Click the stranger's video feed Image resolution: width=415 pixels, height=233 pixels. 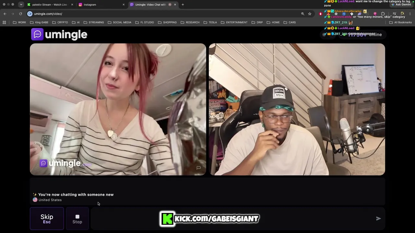tap(118, 109)
